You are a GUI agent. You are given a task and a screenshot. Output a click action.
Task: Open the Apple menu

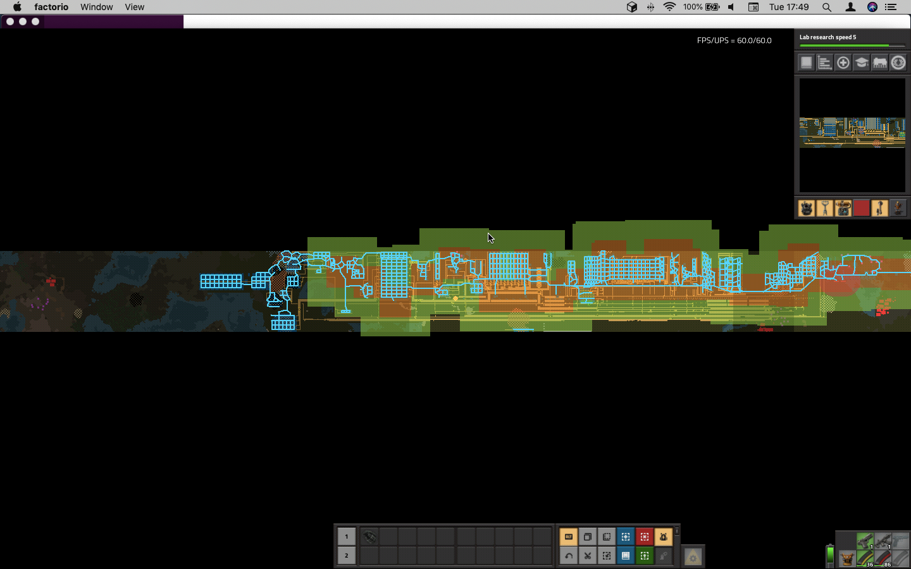[17, 7]
